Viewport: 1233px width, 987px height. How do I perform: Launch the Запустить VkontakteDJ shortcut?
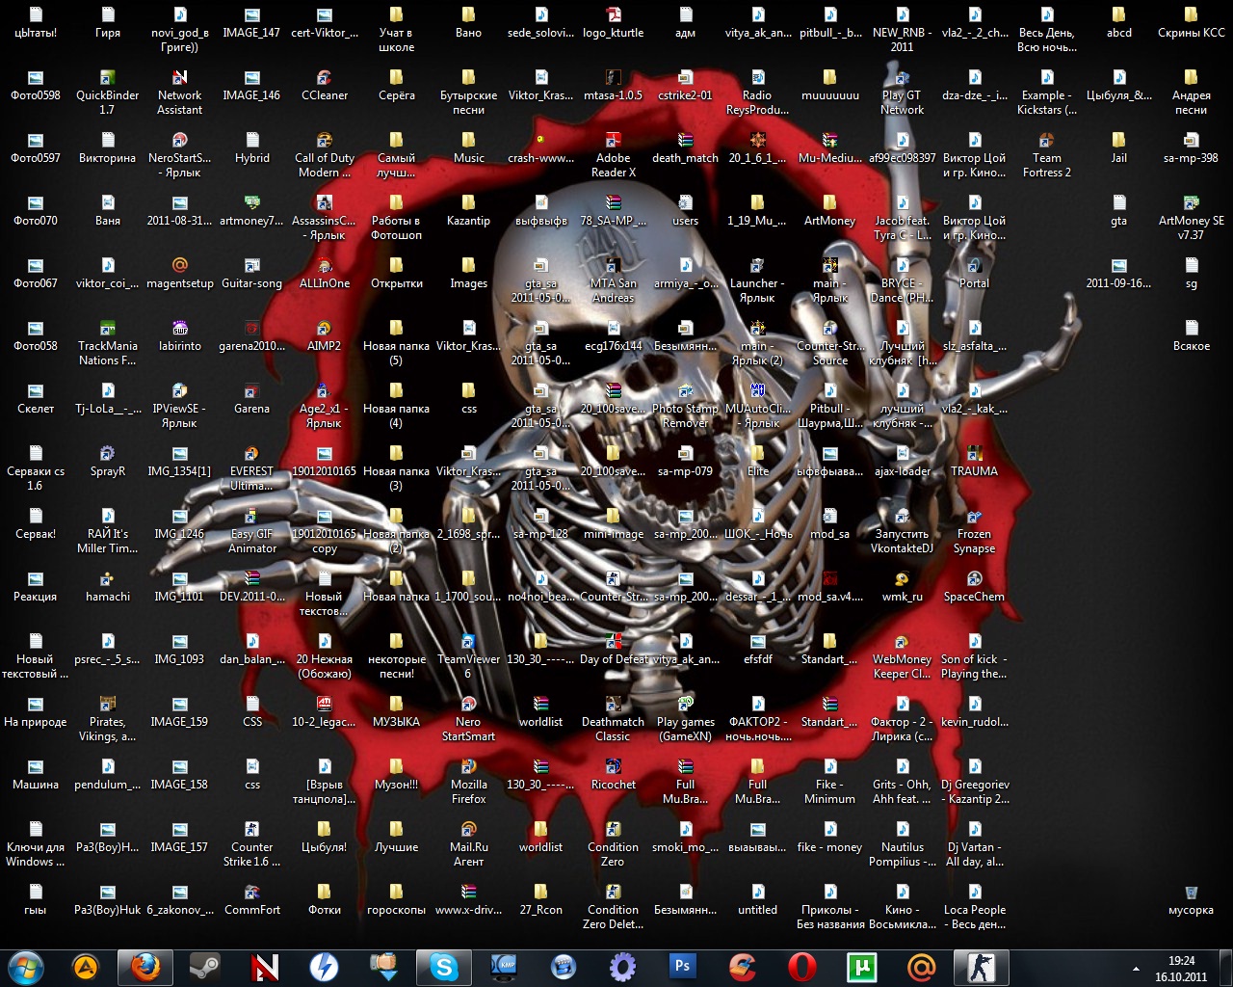click(x=903, y=531)
